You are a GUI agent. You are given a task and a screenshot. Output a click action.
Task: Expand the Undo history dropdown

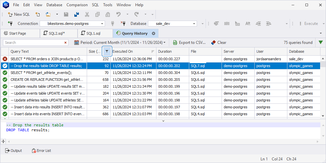[x=127, y=14]
